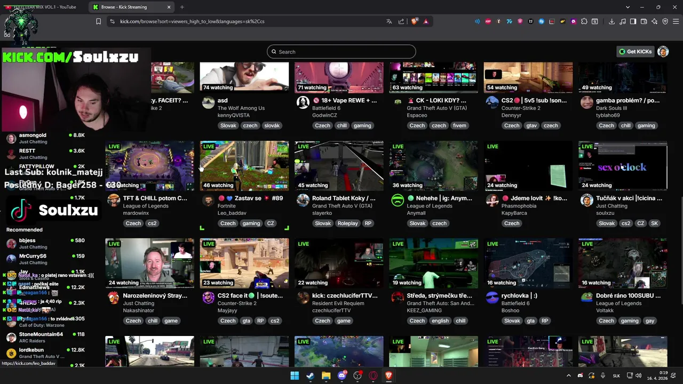The height and width of the screenshot is (384, 683).
Task: Click the Phasmophobia category link
Action: tap(519, 206)
